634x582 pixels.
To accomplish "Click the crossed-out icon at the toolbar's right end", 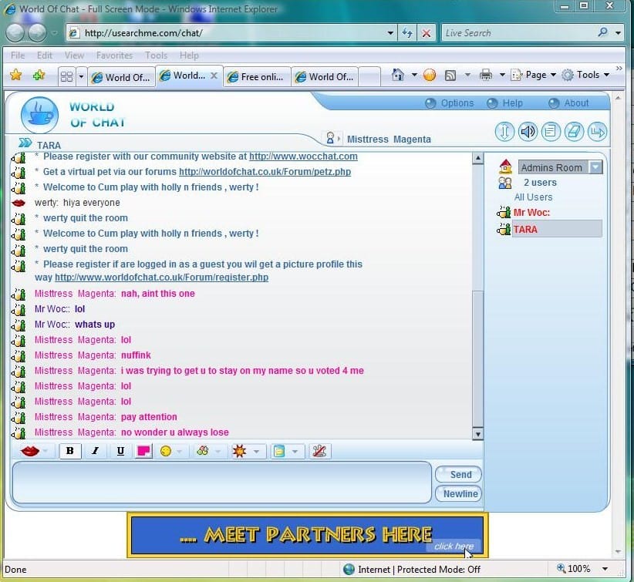I will pos(319,451).
